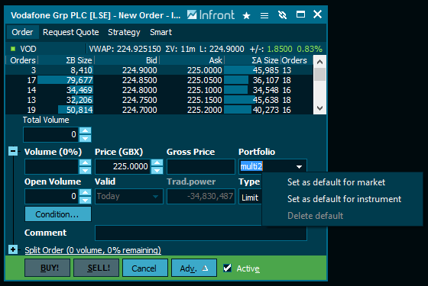Choose Set as default for instrument
The height and width of the screenshot is (286, 428).
point(344,199)
